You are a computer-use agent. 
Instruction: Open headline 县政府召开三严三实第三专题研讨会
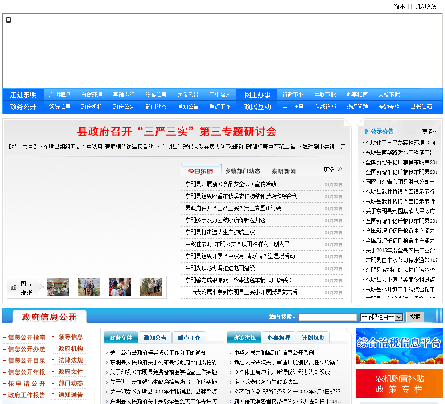click(x=177, y=131)
